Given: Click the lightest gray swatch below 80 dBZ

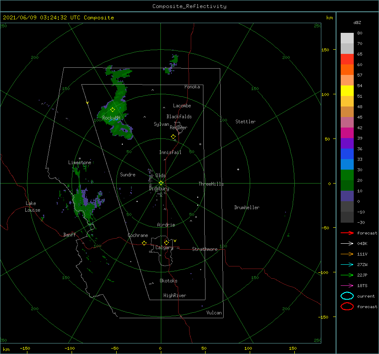Looking at the screenshot, I should coord(347,38).
